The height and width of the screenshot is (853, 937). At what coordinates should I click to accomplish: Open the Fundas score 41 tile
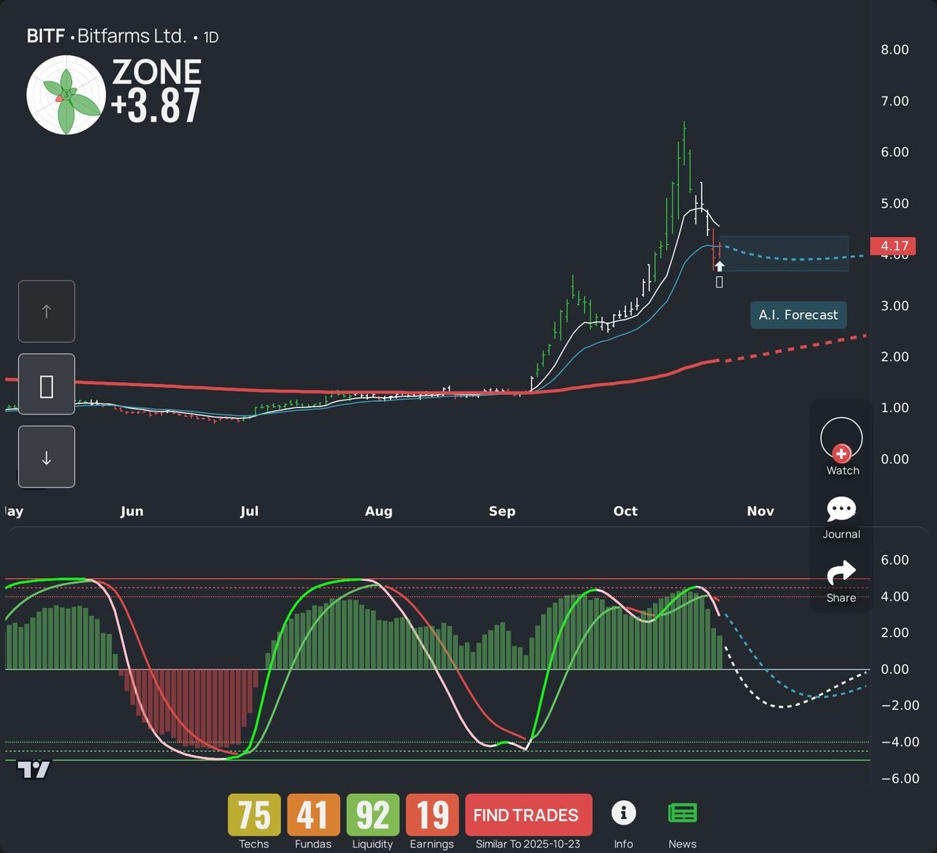313,815
